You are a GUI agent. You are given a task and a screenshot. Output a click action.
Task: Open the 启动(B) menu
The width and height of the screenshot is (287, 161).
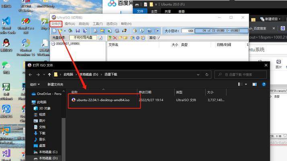click(x=84, y=24)
